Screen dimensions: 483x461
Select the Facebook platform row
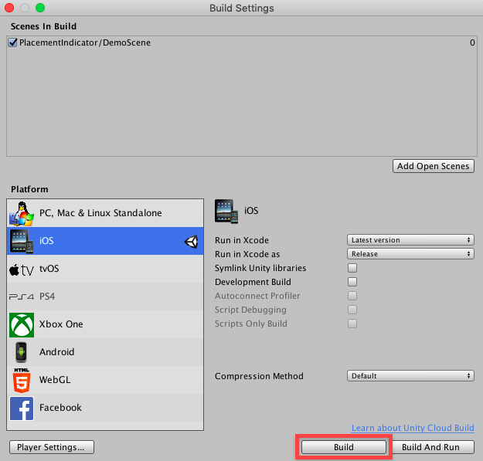[x=105, y=408]
